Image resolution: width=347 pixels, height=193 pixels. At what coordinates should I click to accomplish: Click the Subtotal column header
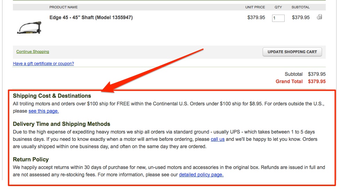coord(301,7)
